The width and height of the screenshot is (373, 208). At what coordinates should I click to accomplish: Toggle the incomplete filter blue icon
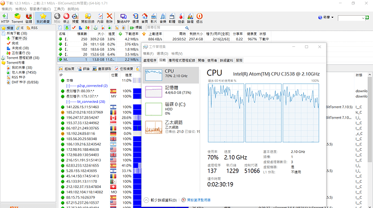[x=81, y=27]
